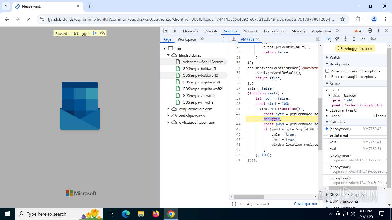Enable Pause on caught exceptions
The image size is (392, 220).
click(327, 76)
